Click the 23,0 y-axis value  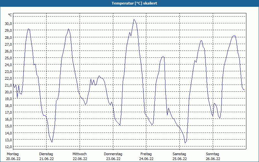[8, 72]
